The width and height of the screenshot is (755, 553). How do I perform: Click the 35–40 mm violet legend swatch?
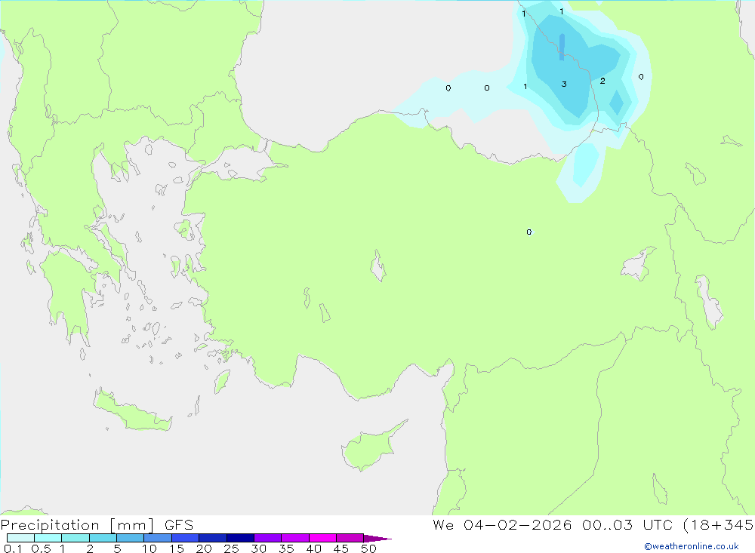tap(294, 538)
